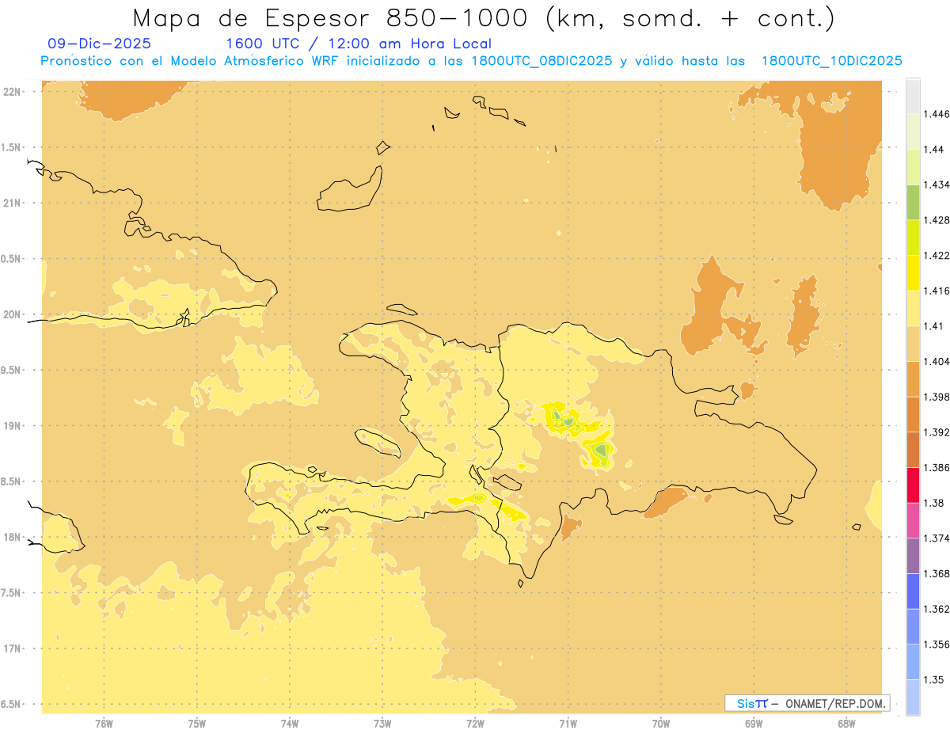The width and height of the screenshot is (950, 734).
Task: Pick the lime band between 1.422 and 1.428
Action: tap(913, 238)
